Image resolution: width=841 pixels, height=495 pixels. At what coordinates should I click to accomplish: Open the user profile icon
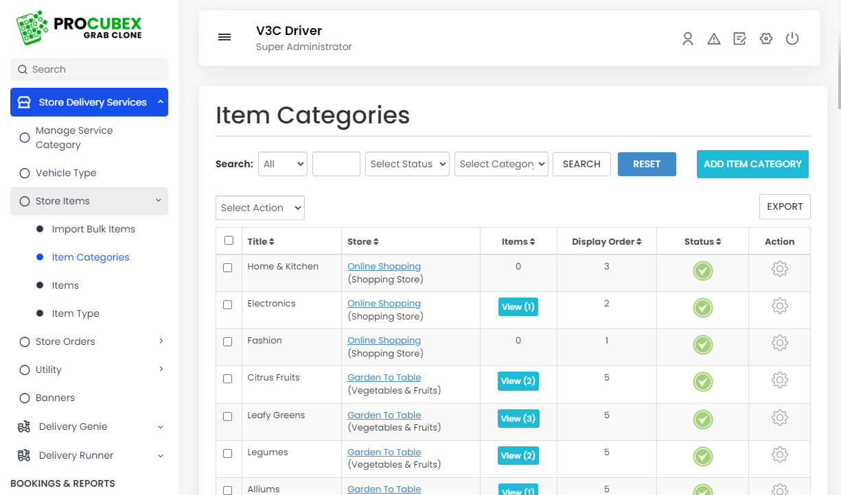(x=688, y=39)
